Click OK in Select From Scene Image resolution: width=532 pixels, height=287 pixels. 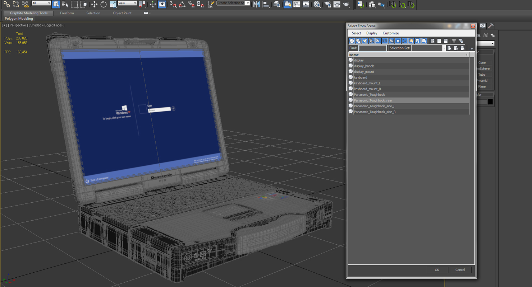[x=437, y=270]
